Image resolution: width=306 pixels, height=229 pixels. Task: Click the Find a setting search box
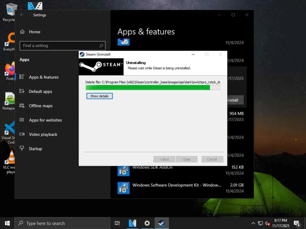pos(62,46)
